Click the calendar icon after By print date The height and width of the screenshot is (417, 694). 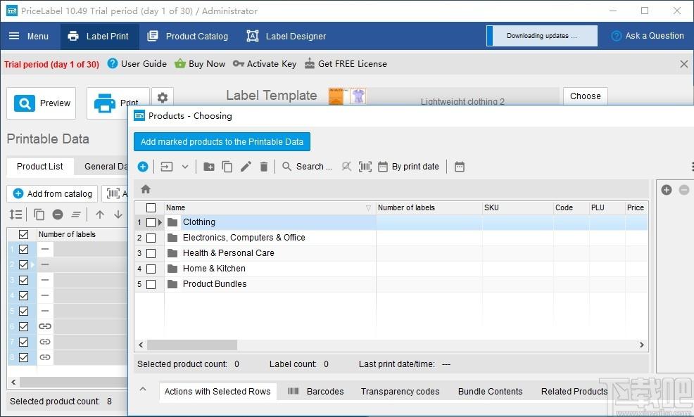(460, 167)
